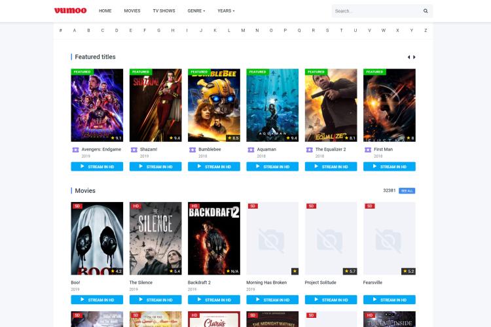Click The Equalizer 2 title link
Viewport: 491px width, 327px height.
pyautogui.click(x=331, y=149)
